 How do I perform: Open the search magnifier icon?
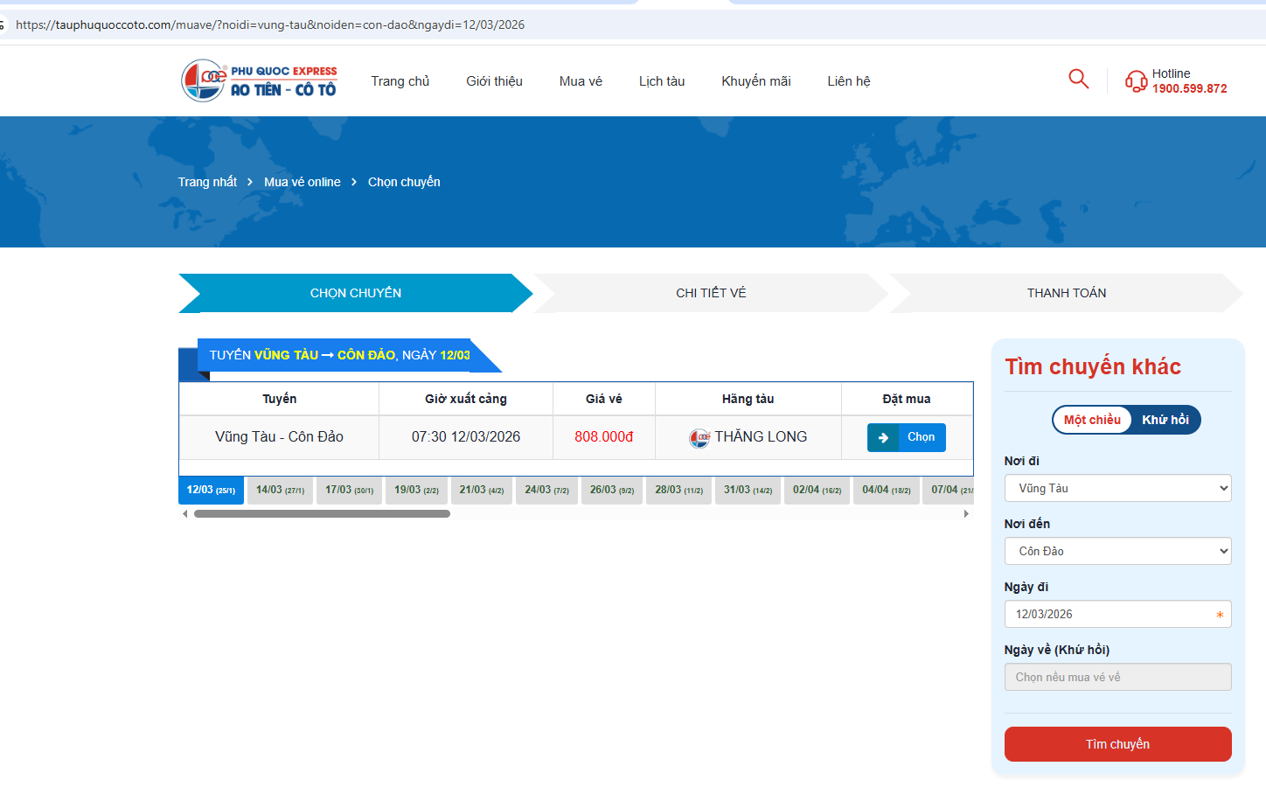point(1078,80)
